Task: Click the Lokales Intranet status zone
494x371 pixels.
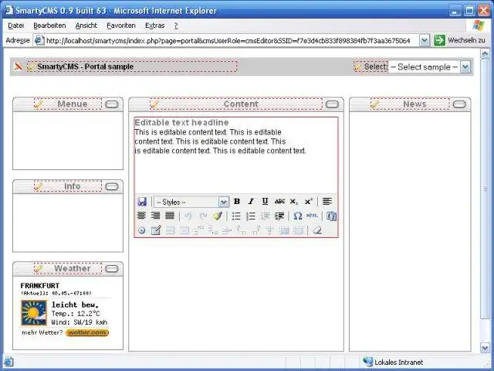Action: tap(393, 362)
